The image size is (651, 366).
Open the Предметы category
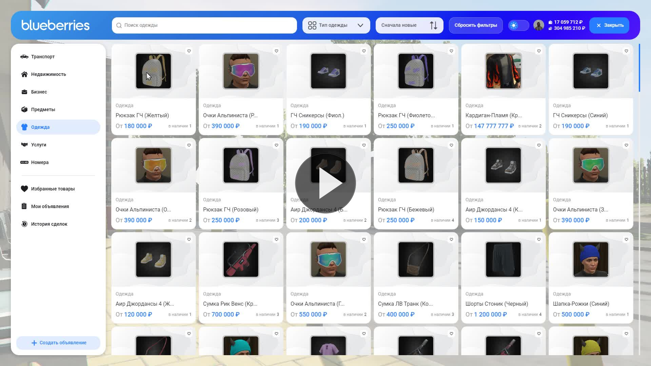coord(58,109)
